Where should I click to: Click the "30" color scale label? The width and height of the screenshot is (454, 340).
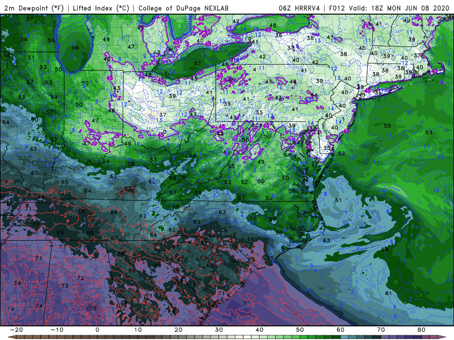(x=219, y=330)
